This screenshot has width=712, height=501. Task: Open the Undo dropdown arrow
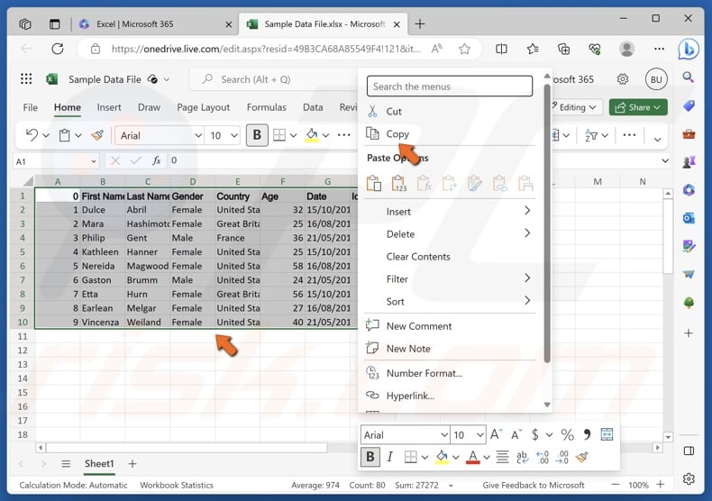tap(46, 135)
